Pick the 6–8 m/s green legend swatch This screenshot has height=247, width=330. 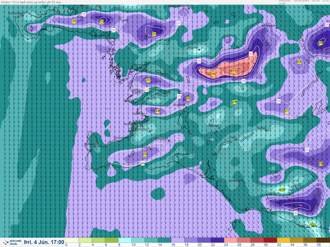coord(112,240)
